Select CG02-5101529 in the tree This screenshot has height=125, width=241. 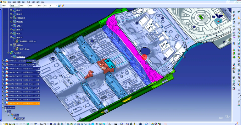tap(22, 65)
